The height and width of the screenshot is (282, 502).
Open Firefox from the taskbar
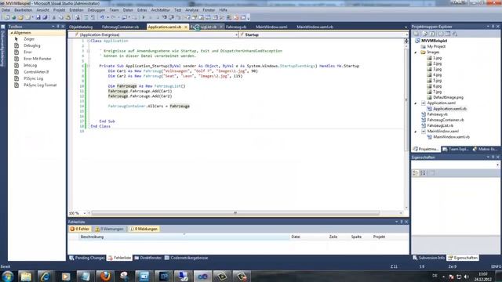pyautogui.click(x=104, y=277)
